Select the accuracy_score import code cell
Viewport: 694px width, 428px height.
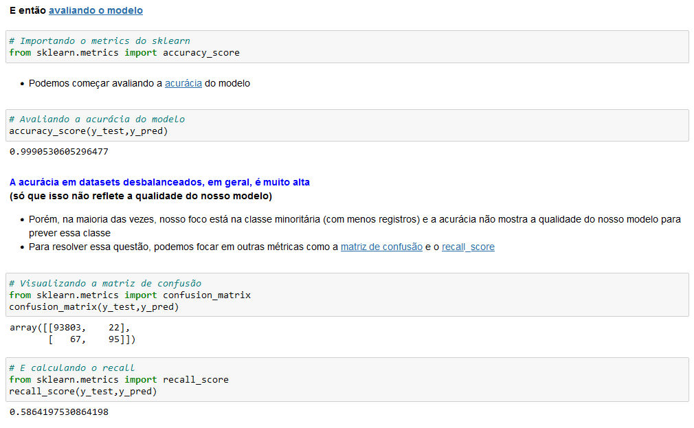347,47
